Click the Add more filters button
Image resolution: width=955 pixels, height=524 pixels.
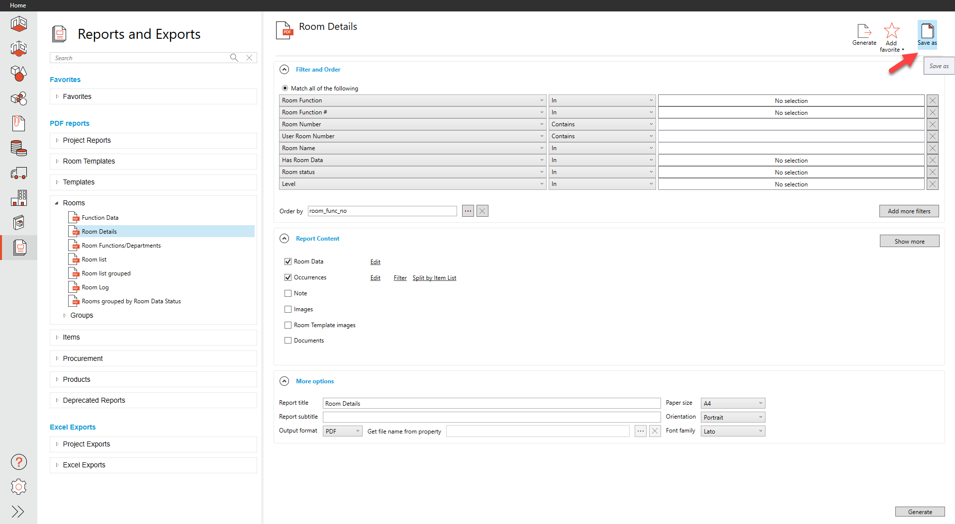909,211
